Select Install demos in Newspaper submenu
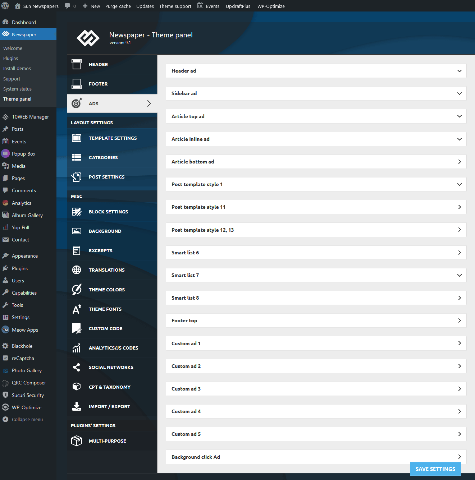This screenshot has width=475, height=480. point(17,68)
